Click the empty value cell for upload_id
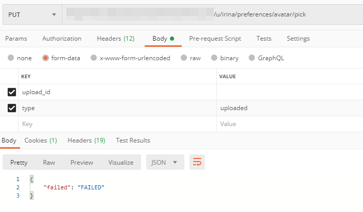The width and height of the screenshot is (363, 212). pos(290,92)
